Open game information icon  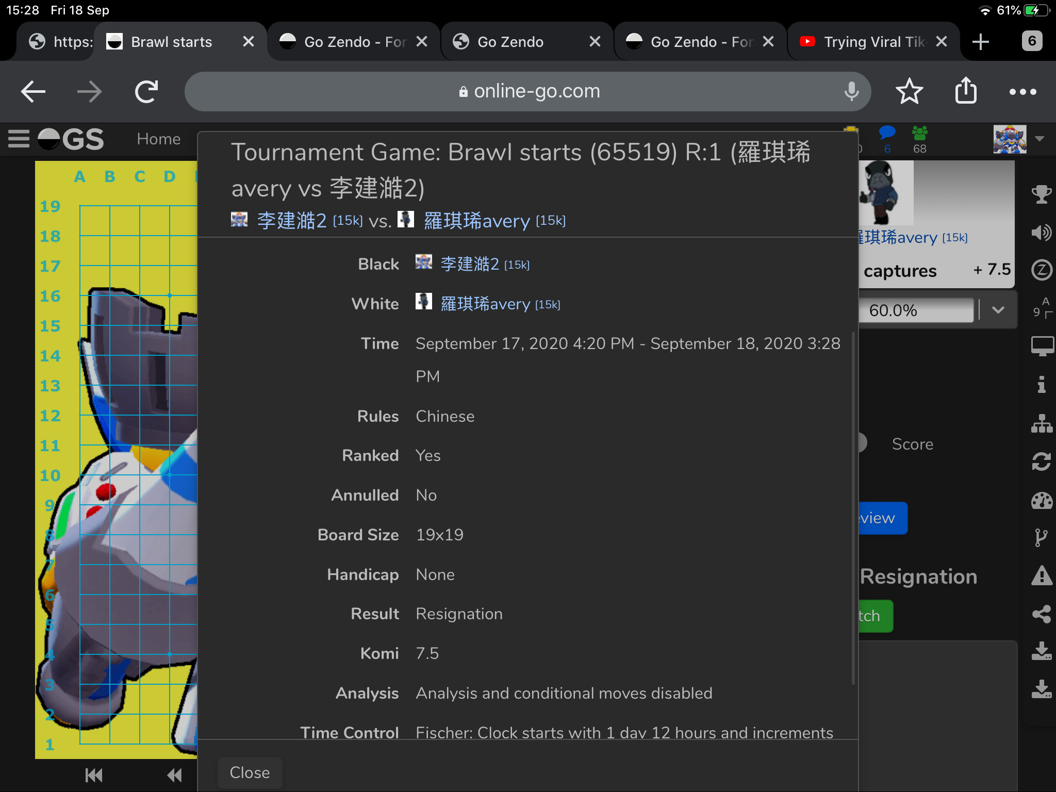pyautogui.click(x=1041, y=384)
